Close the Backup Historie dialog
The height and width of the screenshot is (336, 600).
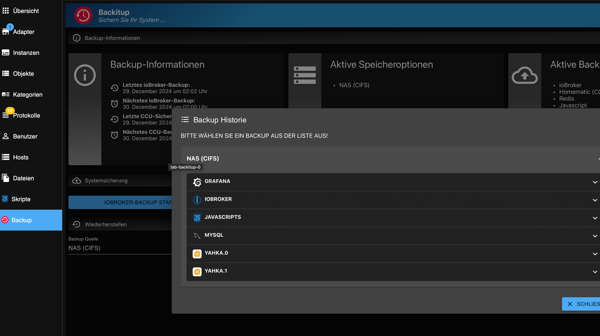(x=581, y=304)
